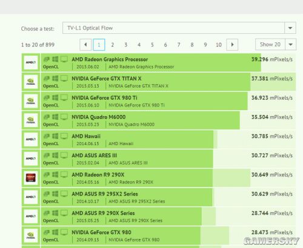The image size is (303, 248).
Task: Click the monitor icon in GTX 980 Ti row
Action: click(64, 98)
